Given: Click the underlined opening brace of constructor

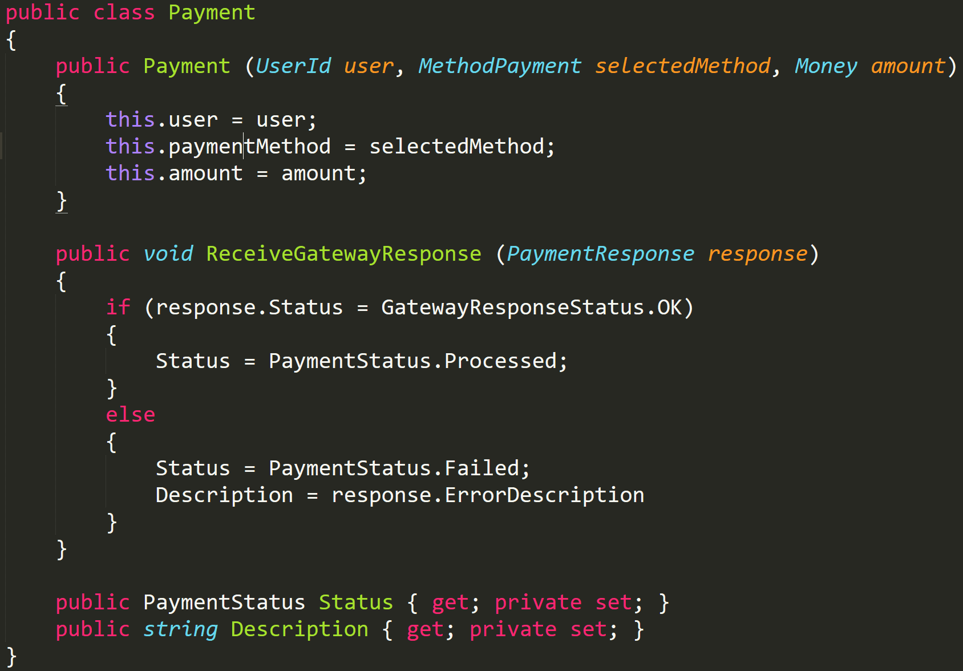Looking at the screenshot, I should (x=62, y=94).
